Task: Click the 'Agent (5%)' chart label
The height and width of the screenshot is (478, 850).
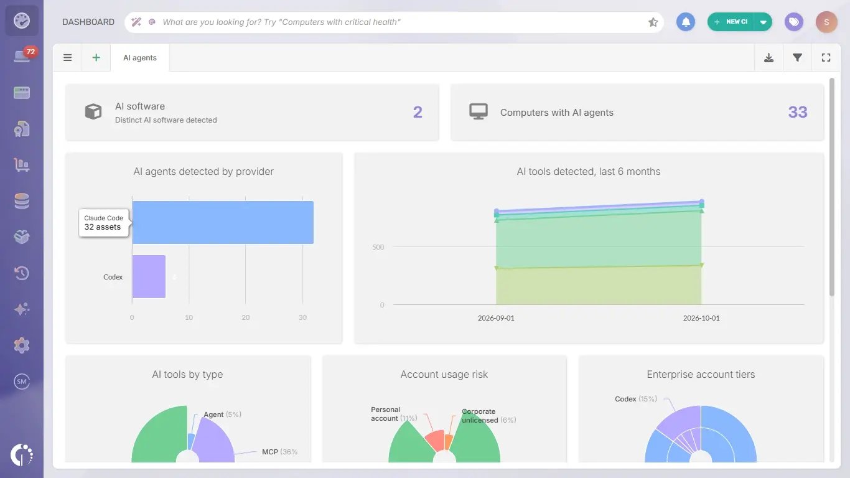Action: point(222,415)
